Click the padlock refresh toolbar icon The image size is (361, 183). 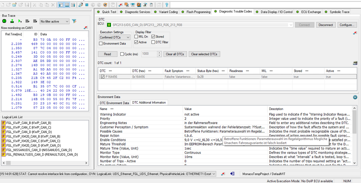tap(145, 5)
